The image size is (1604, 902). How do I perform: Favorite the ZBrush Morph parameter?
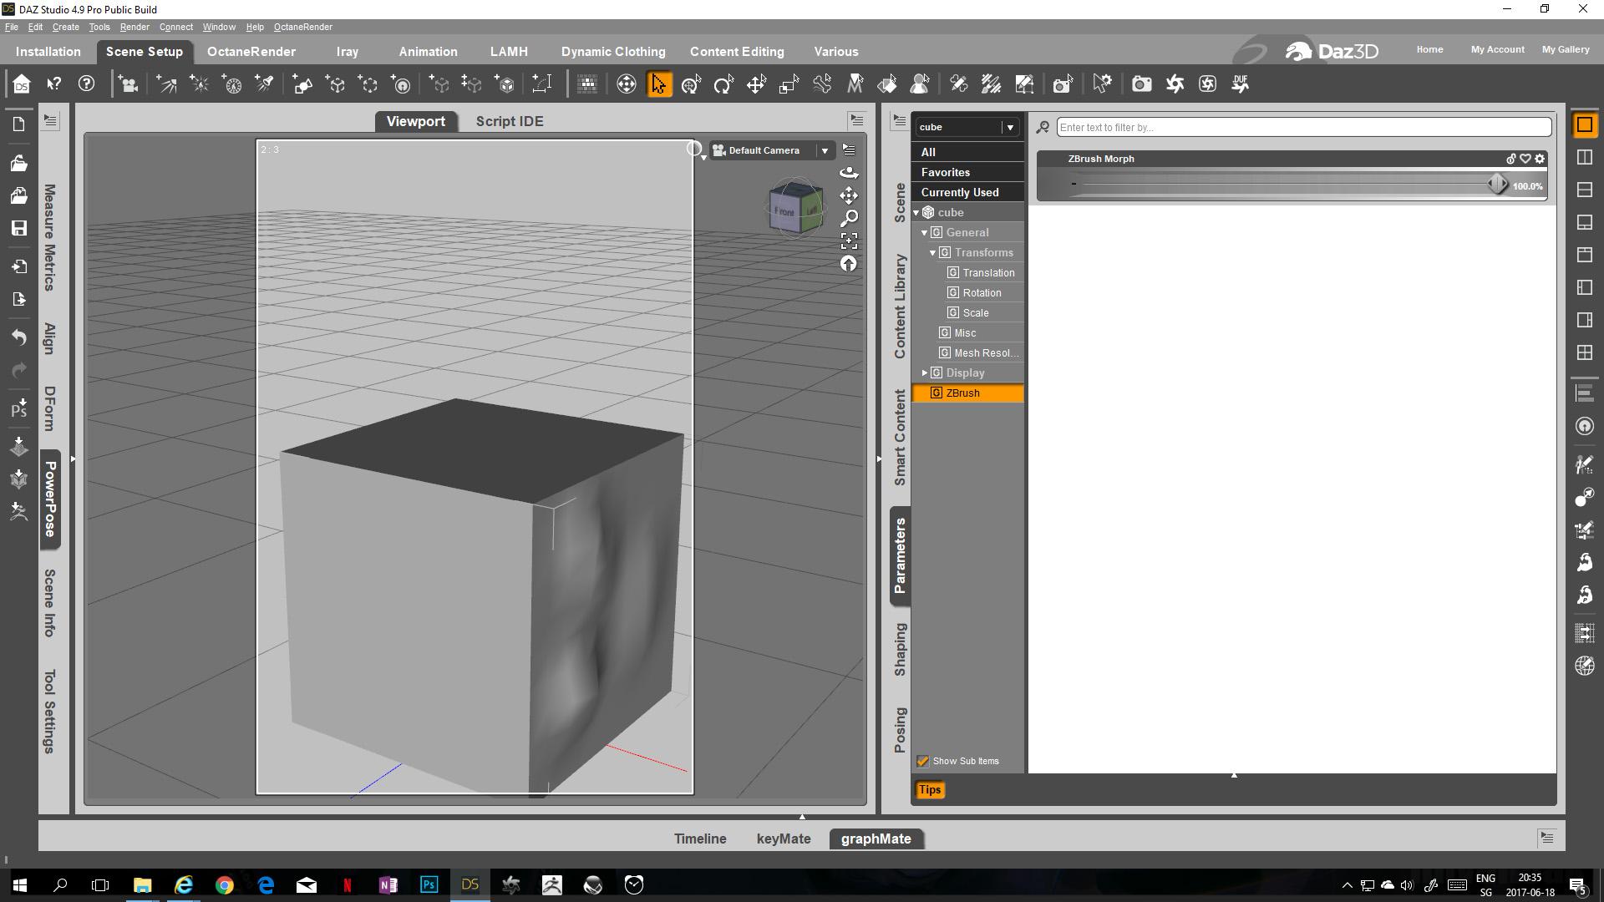1525,159
